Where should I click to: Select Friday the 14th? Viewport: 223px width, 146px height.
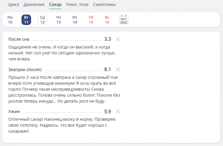point(75,20)
